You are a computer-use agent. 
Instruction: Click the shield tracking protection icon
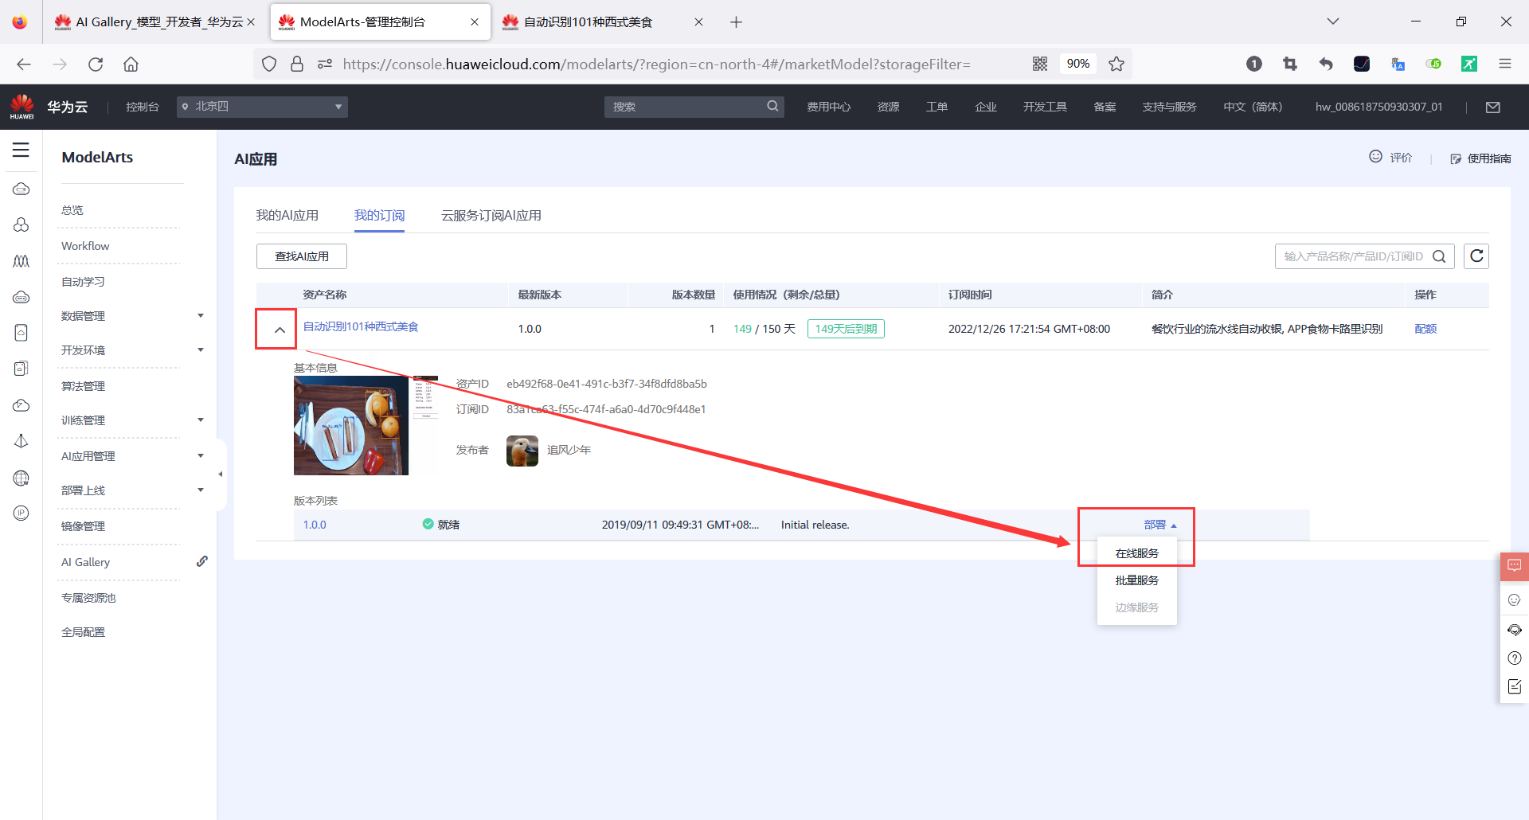click(269, 64)
